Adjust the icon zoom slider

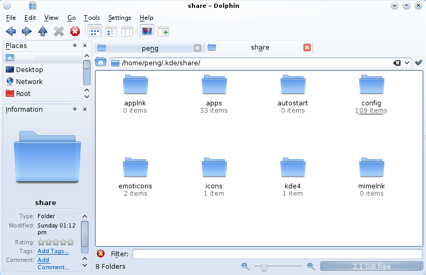(264, 267)
